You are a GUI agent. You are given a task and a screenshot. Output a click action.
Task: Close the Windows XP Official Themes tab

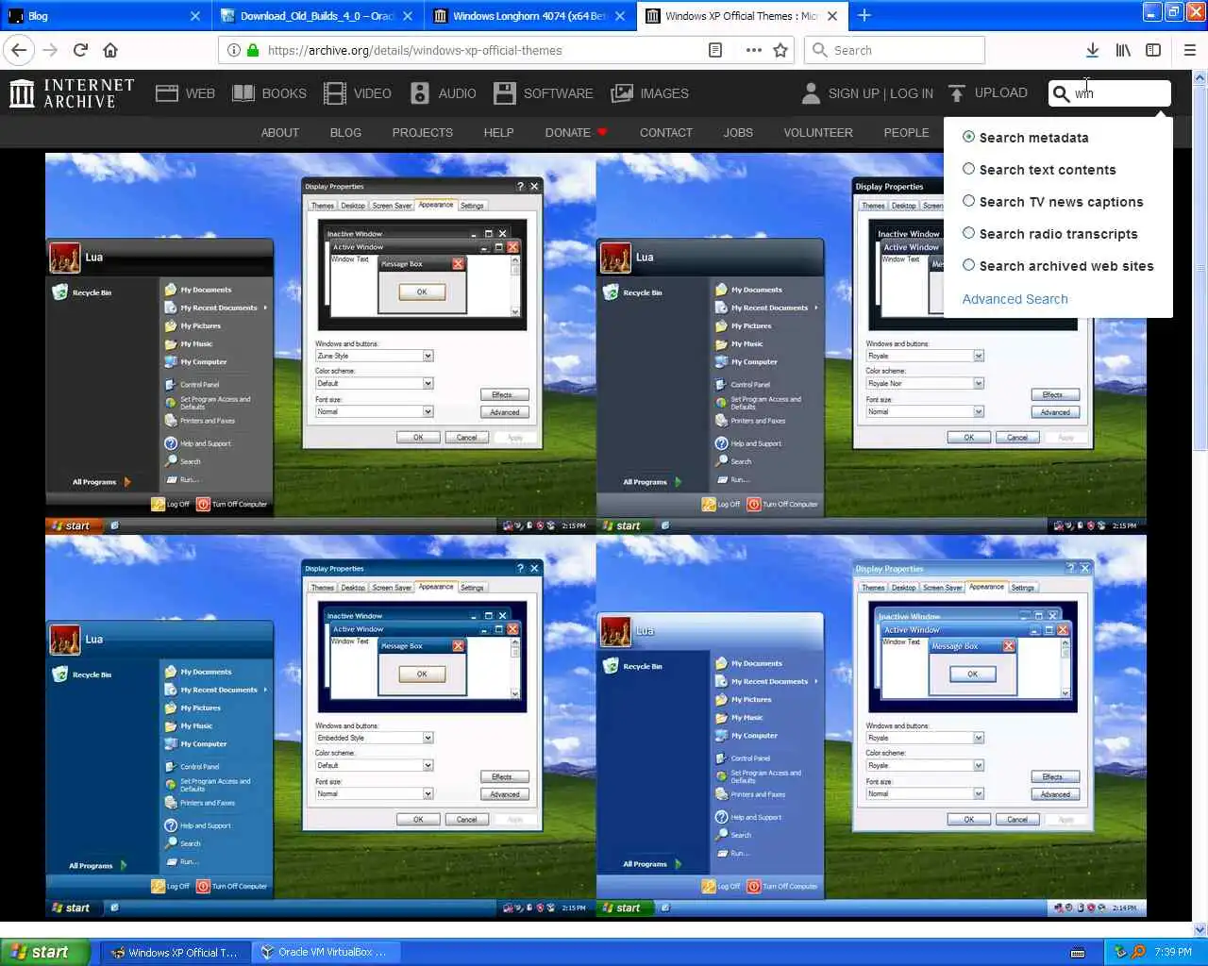(832, 15)
